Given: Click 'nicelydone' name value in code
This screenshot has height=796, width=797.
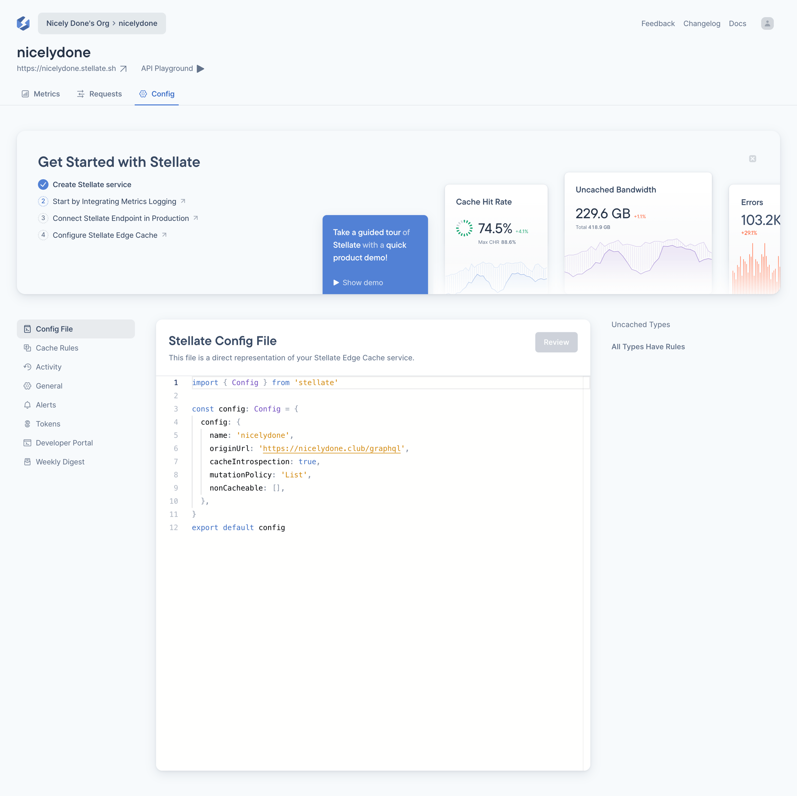Looking at the screenshot, I should coord(263,435).
